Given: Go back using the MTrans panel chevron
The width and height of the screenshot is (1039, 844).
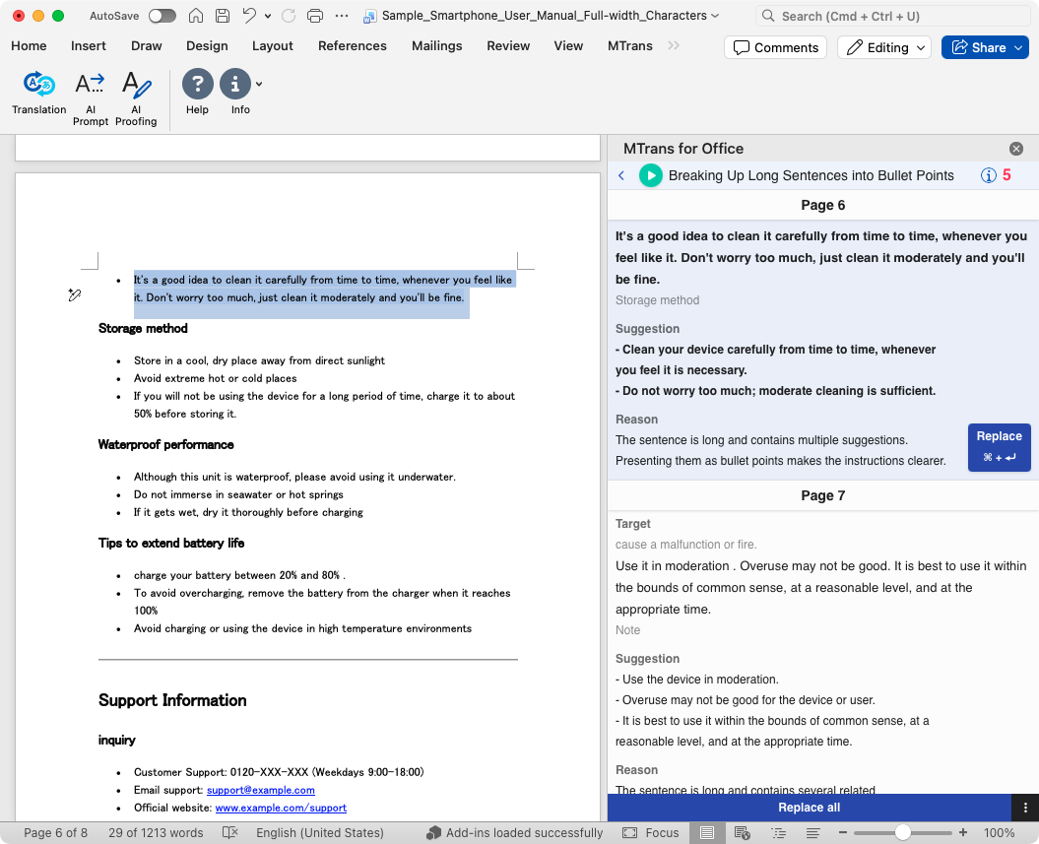Looking at the screenshot, I should tap(621, 175).
